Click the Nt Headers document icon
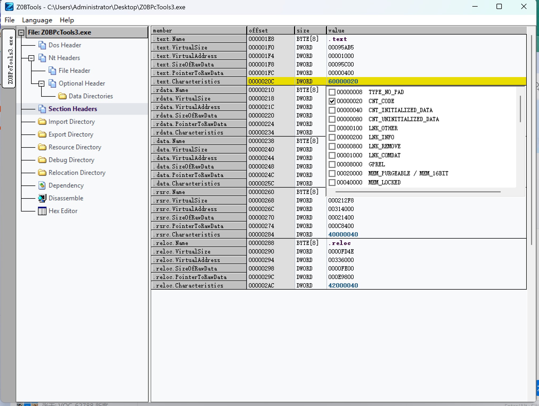 42,58
